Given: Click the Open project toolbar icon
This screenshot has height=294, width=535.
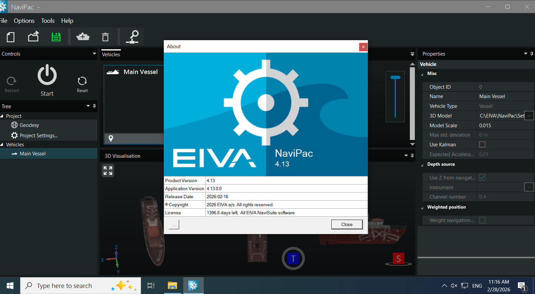Looking at the screenshot, I should click(x=33, y=36).
